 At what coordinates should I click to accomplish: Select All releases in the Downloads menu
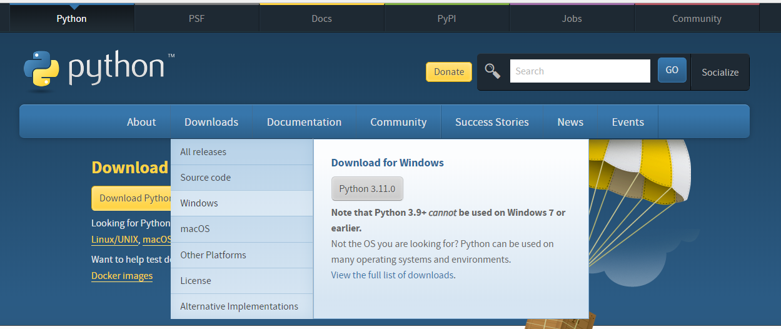(203, 152)
